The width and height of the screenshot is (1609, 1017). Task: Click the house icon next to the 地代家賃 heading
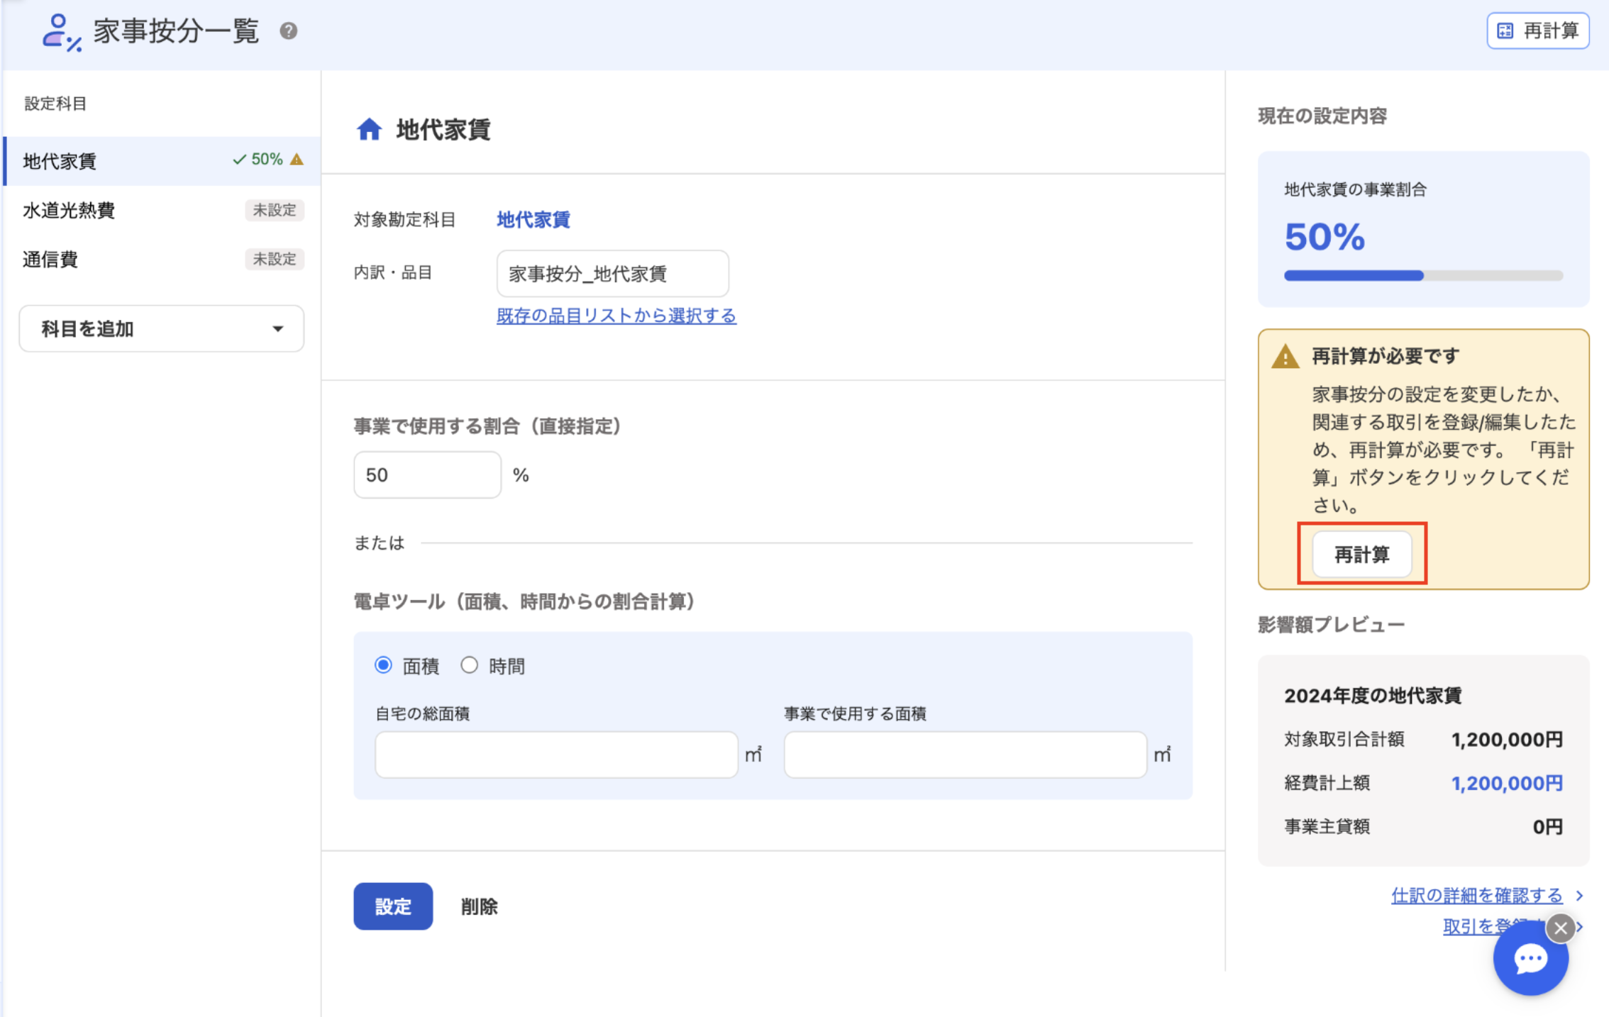pos(369,130)
